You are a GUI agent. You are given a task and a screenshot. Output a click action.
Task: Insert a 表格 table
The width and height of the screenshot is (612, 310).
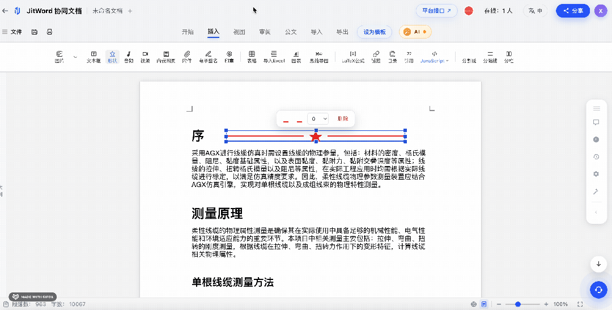click(252, 57)
